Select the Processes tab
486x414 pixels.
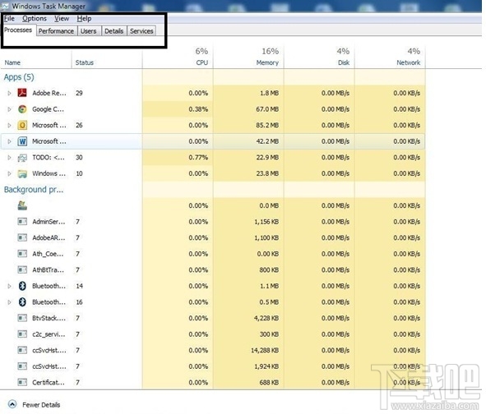[18, 30]
